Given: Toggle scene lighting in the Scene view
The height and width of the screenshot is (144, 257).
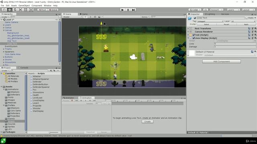Looking at the screenshot, I should click(x=90, y=17).
